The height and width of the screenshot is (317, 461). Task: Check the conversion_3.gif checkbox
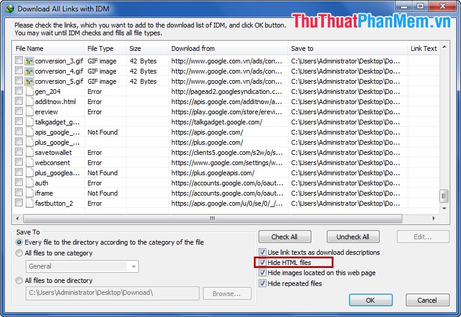point(19,60)
